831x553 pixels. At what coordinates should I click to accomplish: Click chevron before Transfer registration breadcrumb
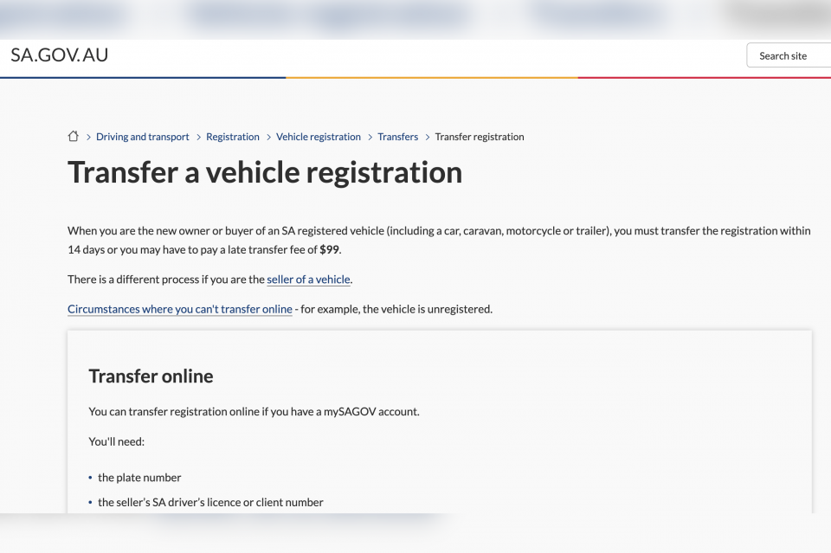[428, 138]
